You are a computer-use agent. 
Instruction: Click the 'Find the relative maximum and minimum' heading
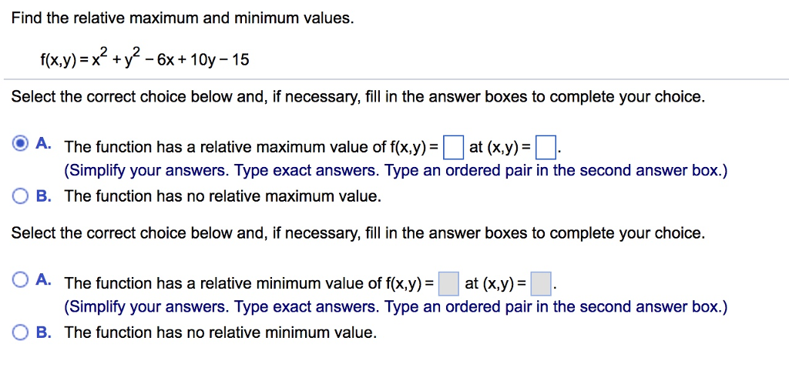(x=183, y=19)
